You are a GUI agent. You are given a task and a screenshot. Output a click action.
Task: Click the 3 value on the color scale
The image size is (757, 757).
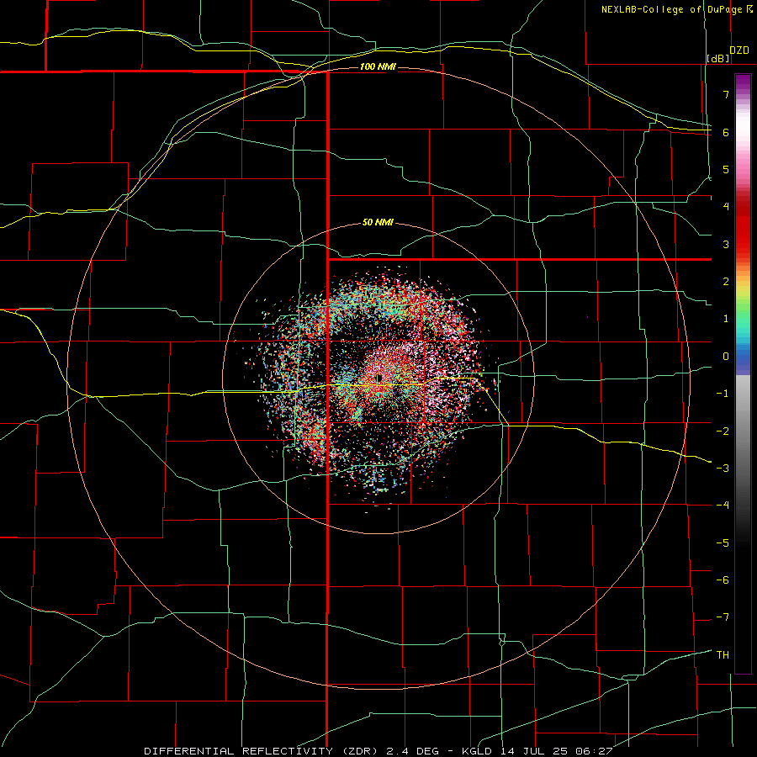point(726,244)
